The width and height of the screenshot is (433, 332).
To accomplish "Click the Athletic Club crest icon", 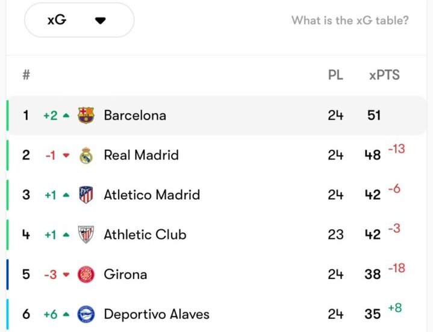I will click(x=86, y=235).
